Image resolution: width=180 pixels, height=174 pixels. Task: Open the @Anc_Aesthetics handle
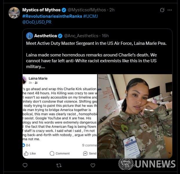[81, 36]
